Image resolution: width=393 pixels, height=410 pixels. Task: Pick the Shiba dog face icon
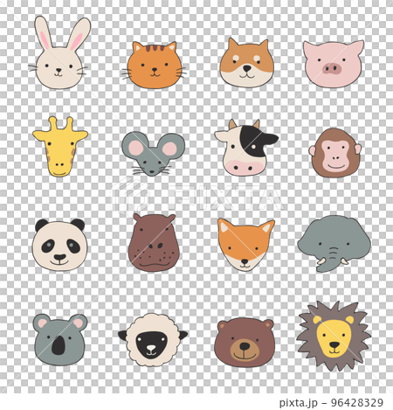point(246,63)
